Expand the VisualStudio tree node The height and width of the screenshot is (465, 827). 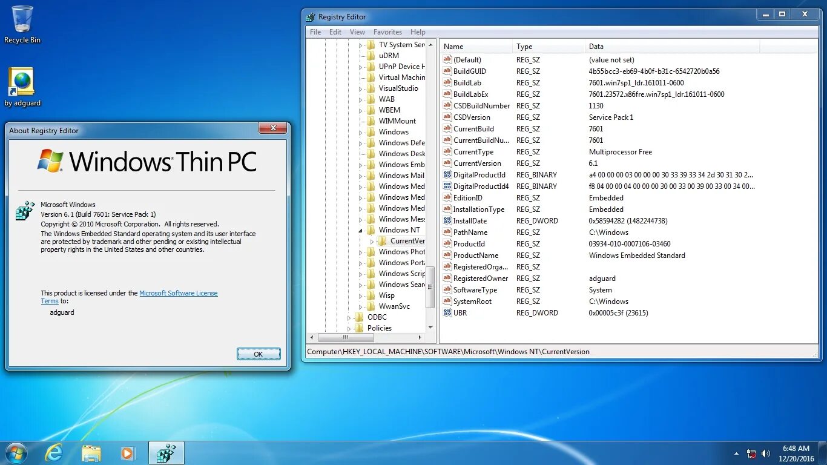(361, 88)
